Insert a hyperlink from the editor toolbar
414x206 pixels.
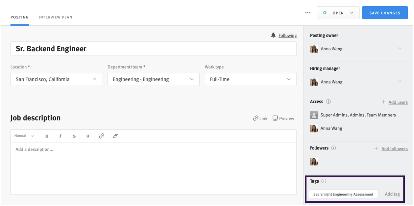click(x=102, y=136)
